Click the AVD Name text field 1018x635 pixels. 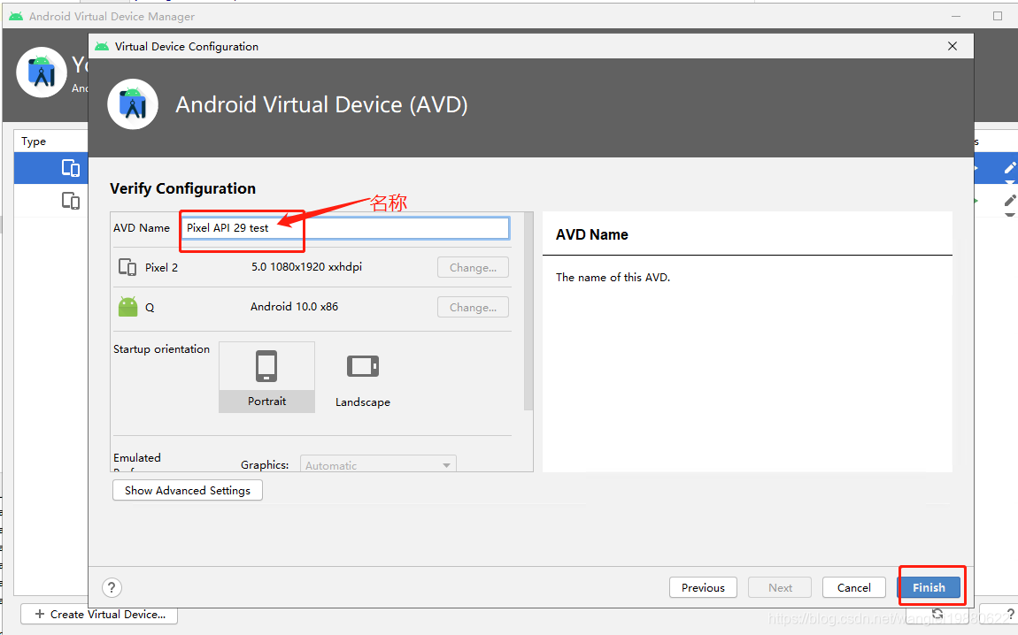click(x=345, y=227)
